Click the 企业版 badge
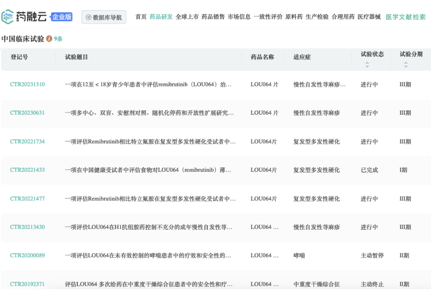 click(x=62, y=17)
